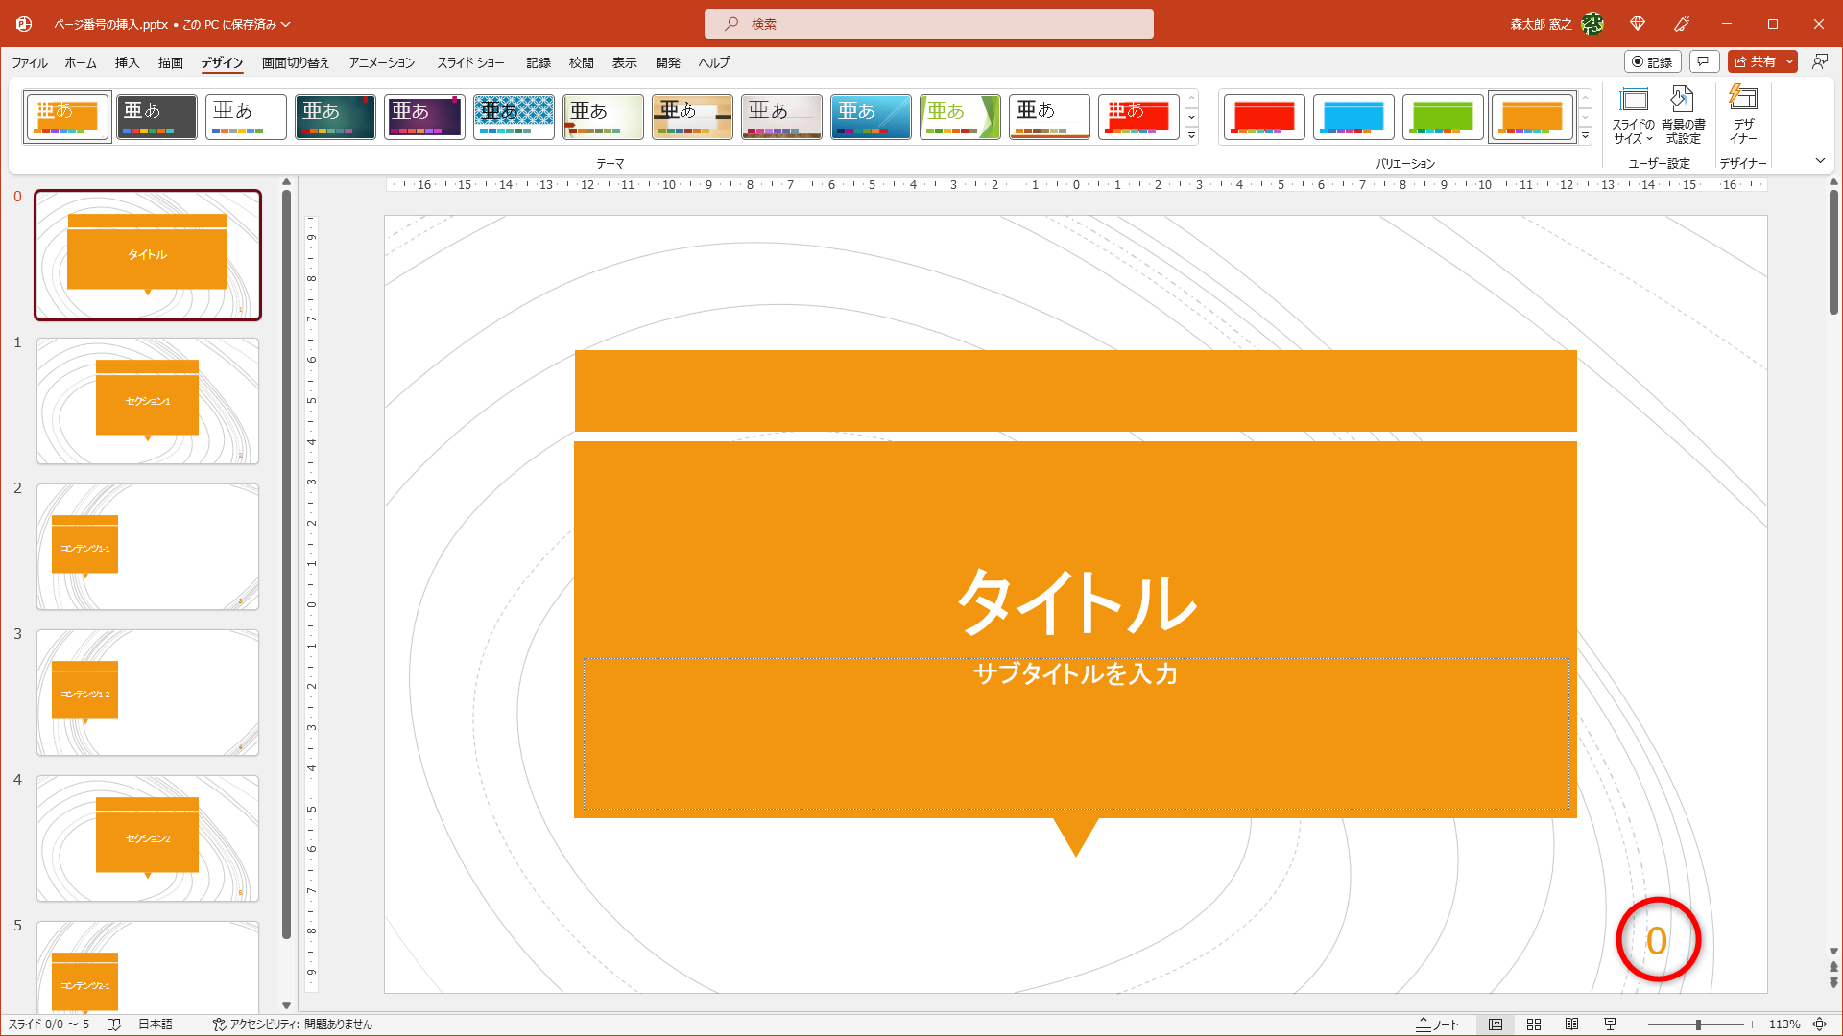The image size is (1843, 1036).
Task: Open Reading View from the status bar
Action: point(1571,1024)
